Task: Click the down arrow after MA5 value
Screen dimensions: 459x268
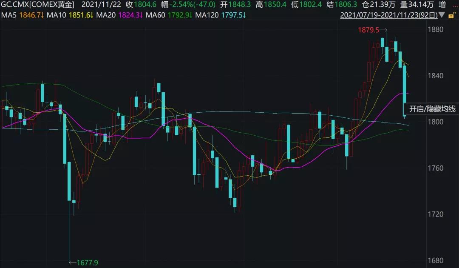Action: (x=43, y=15)
